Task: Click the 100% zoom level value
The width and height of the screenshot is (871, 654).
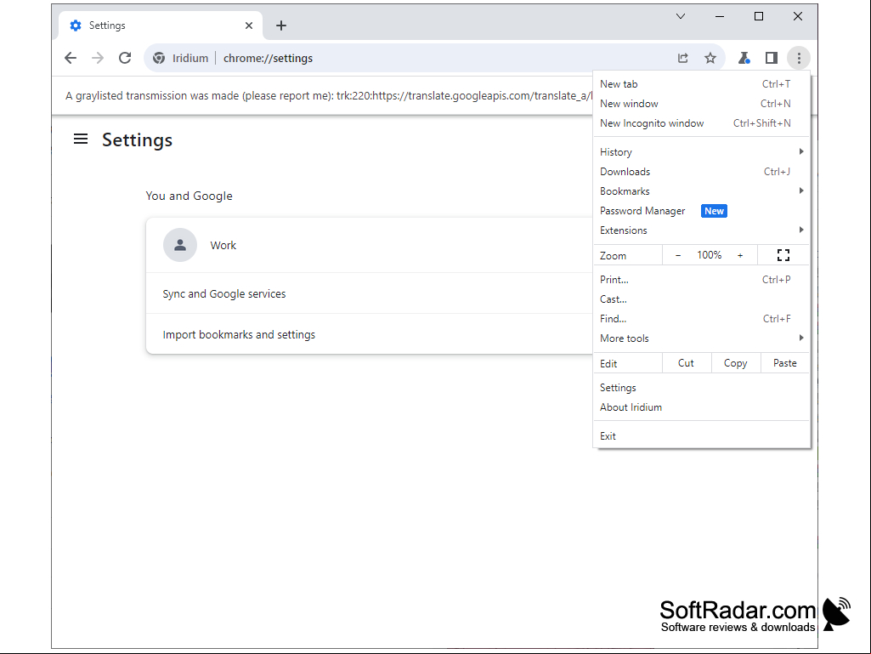Action: (710, 255)
